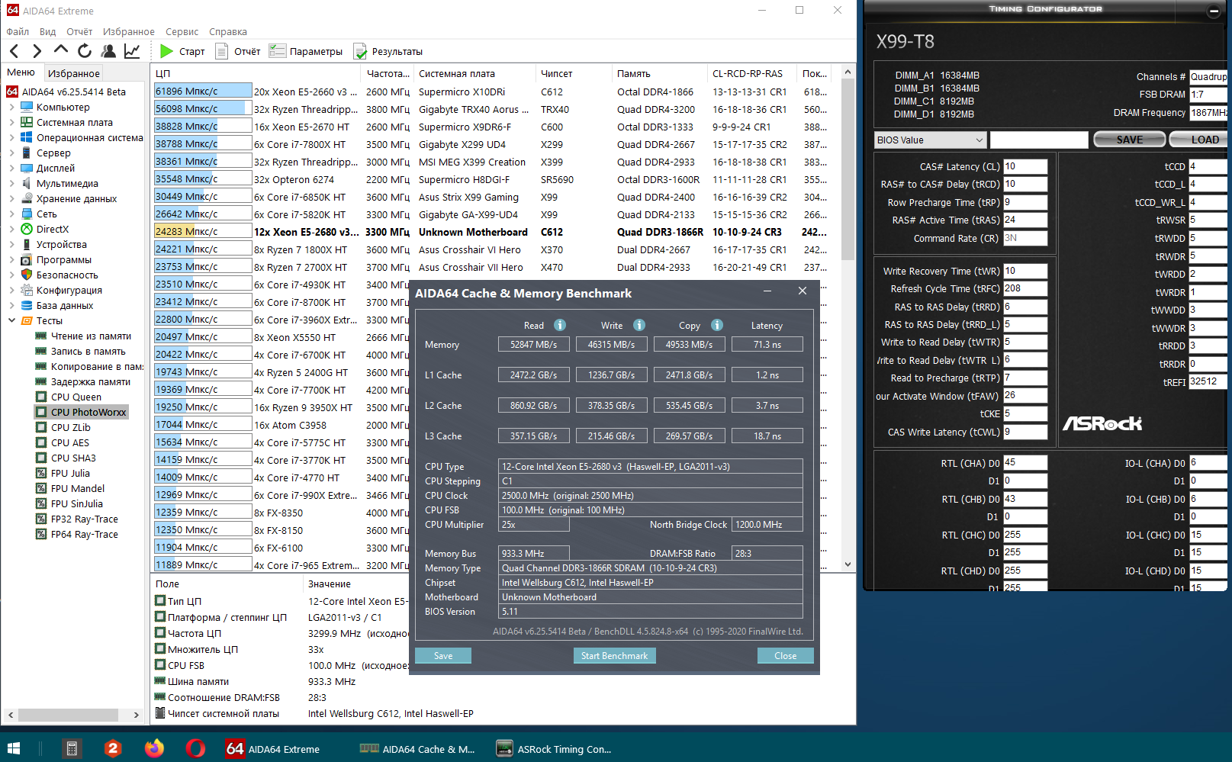This screenshot has width=1232, height=762.
Task: Launch Firefox from the taskbar
Action: tap(154, 748)
